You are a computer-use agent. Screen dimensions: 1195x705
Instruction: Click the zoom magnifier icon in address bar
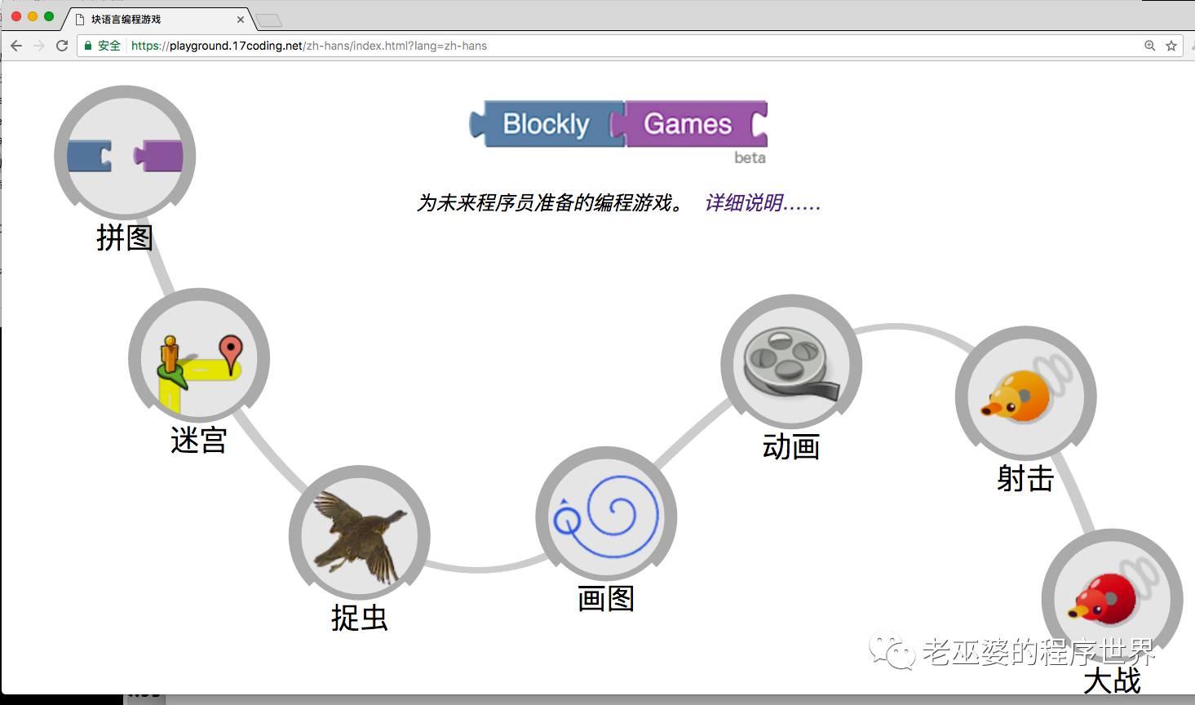[1149, 46]
